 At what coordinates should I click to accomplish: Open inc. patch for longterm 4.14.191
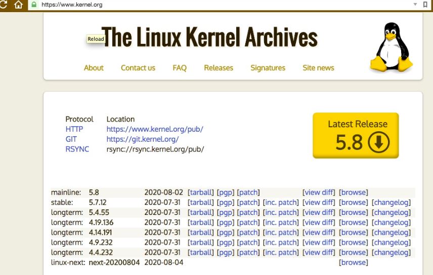point(281,233)
